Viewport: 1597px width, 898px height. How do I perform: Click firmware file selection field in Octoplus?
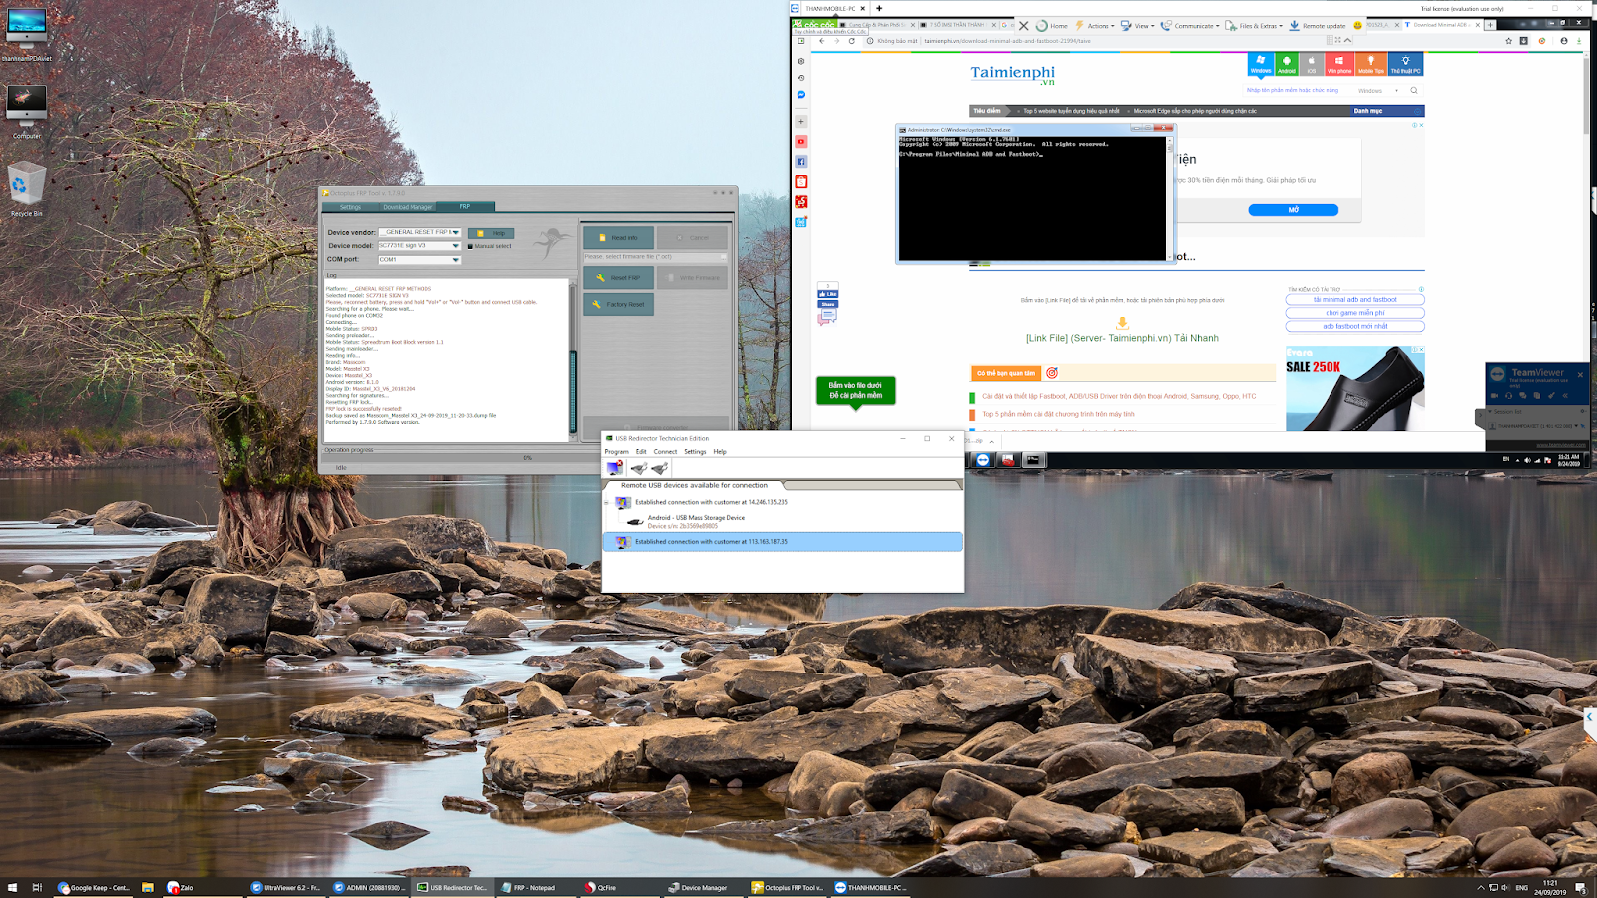655,256
